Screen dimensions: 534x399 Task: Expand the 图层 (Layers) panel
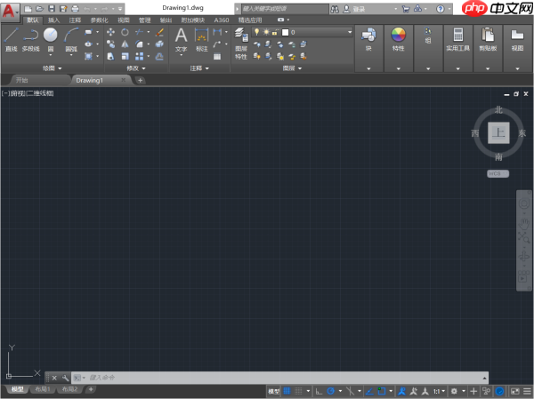[x=292, y=68]
